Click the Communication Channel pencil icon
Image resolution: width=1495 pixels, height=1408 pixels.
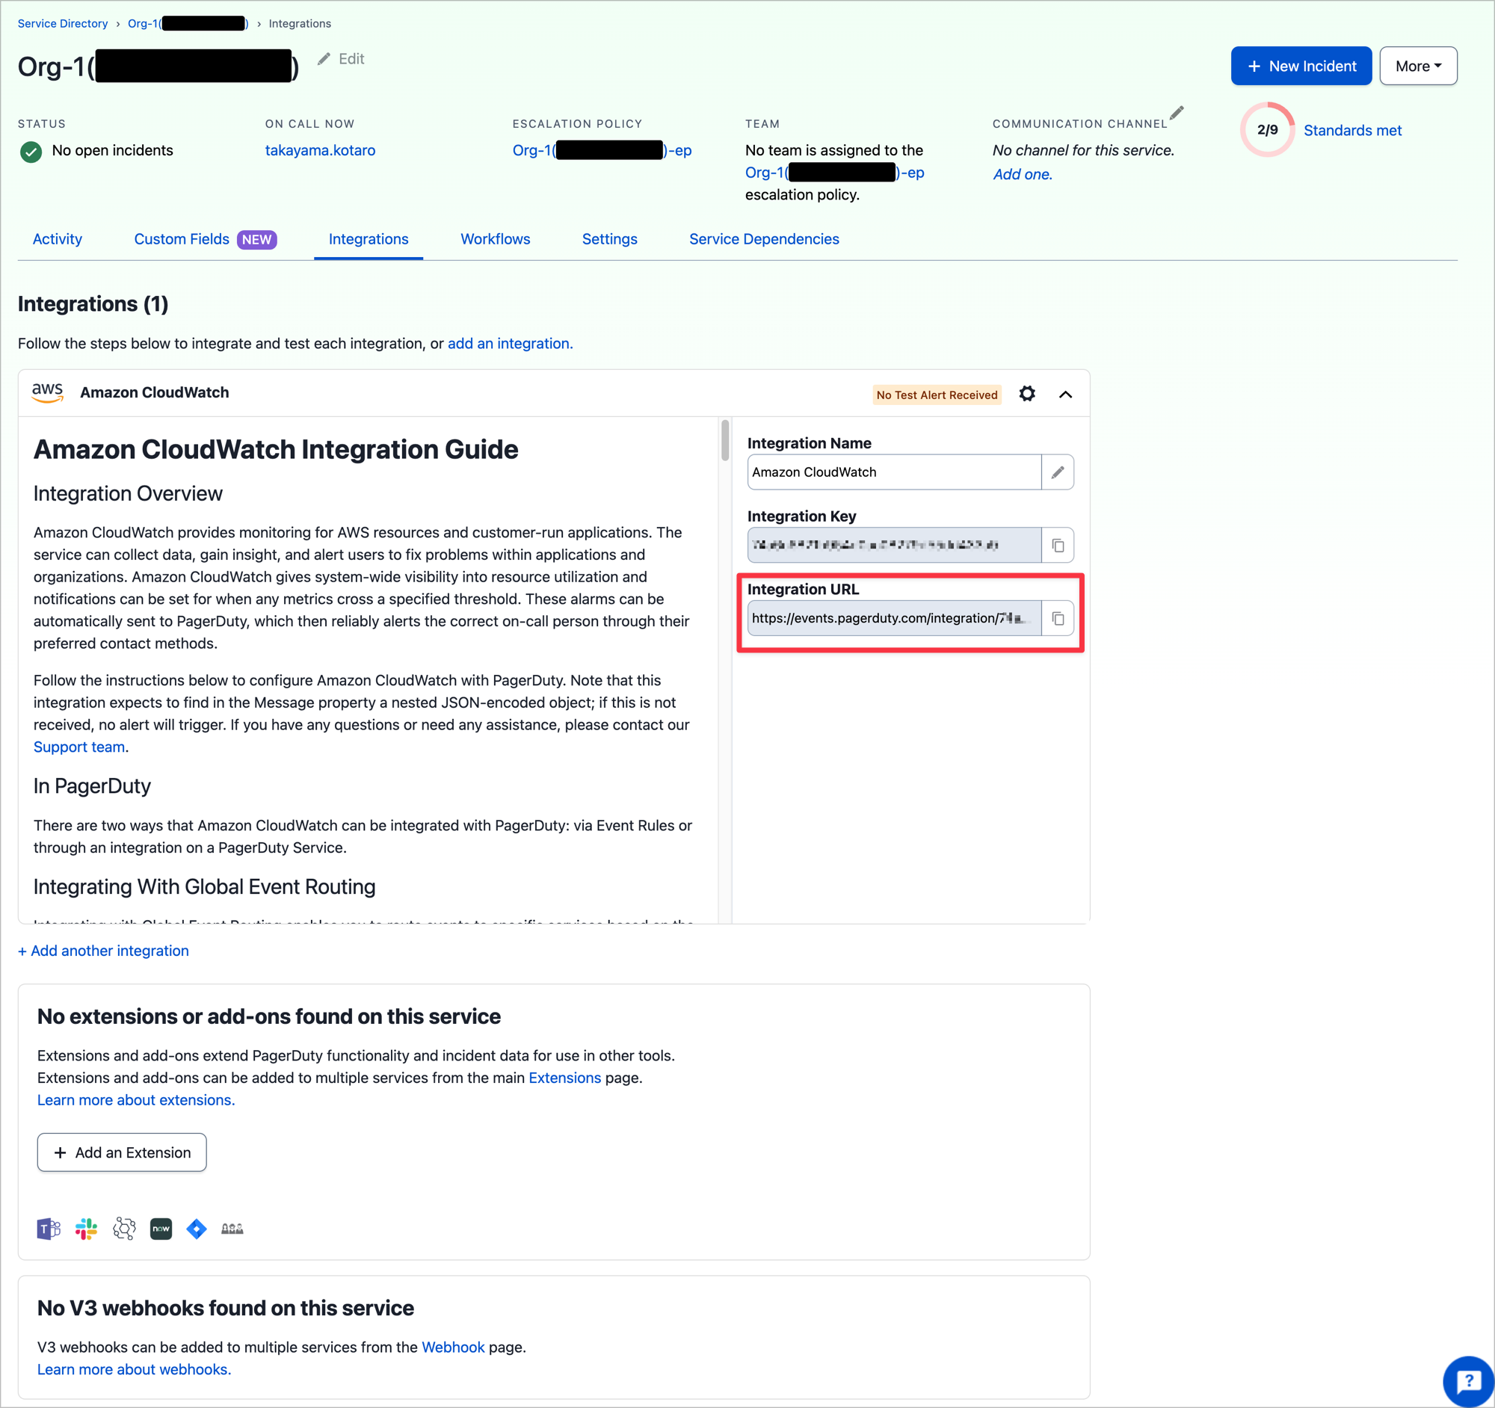coord(1176,113)
